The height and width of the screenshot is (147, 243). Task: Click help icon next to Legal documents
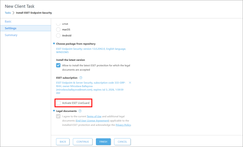point(80,111)
